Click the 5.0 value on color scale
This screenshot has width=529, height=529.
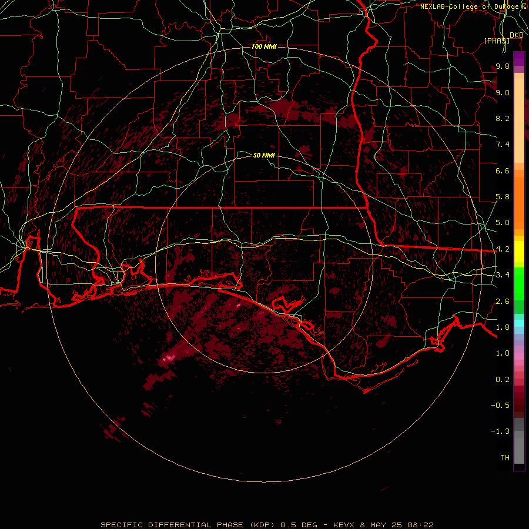503,223
